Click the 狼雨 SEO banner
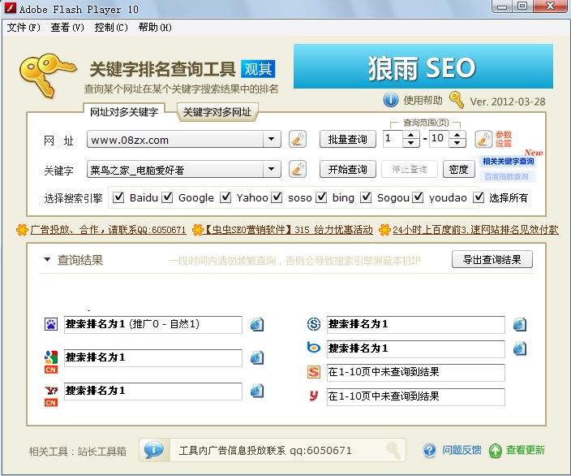The image size is (571, 476). 423,67
